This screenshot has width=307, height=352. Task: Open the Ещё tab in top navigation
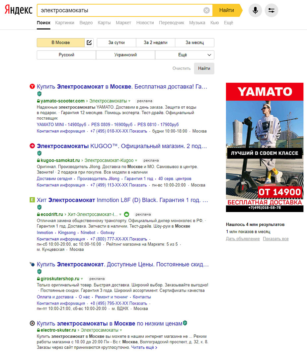click(229, 23)
